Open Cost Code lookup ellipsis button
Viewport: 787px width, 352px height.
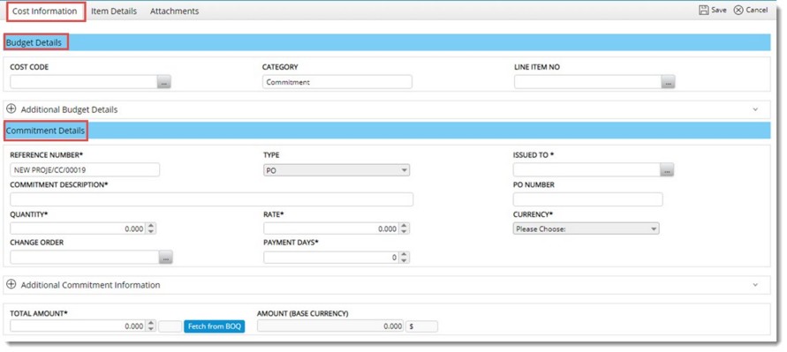pyautogui.click(x=164, y=82)
